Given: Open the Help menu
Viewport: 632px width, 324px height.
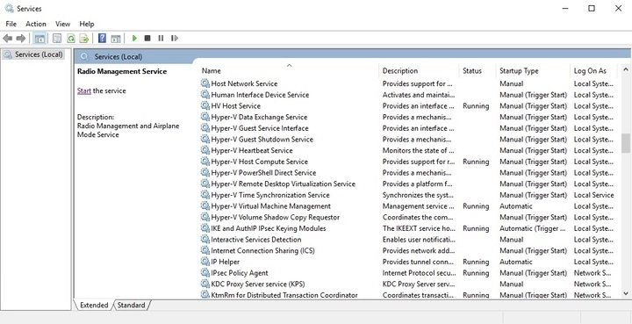Looking at the screenshot, I should click(x=87, y=24).
